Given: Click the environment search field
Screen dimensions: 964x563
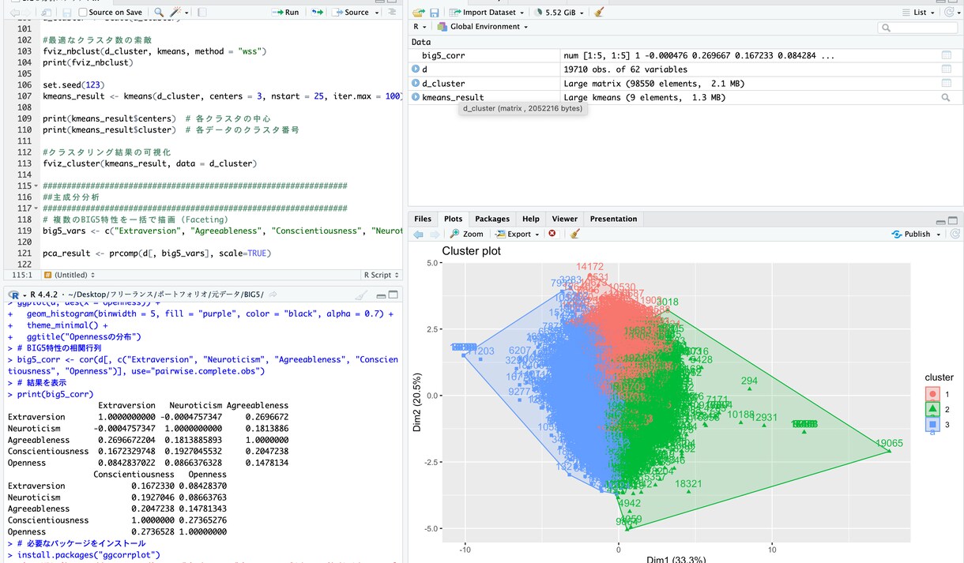Looking at the screenshot, I should tap(916, 27).
